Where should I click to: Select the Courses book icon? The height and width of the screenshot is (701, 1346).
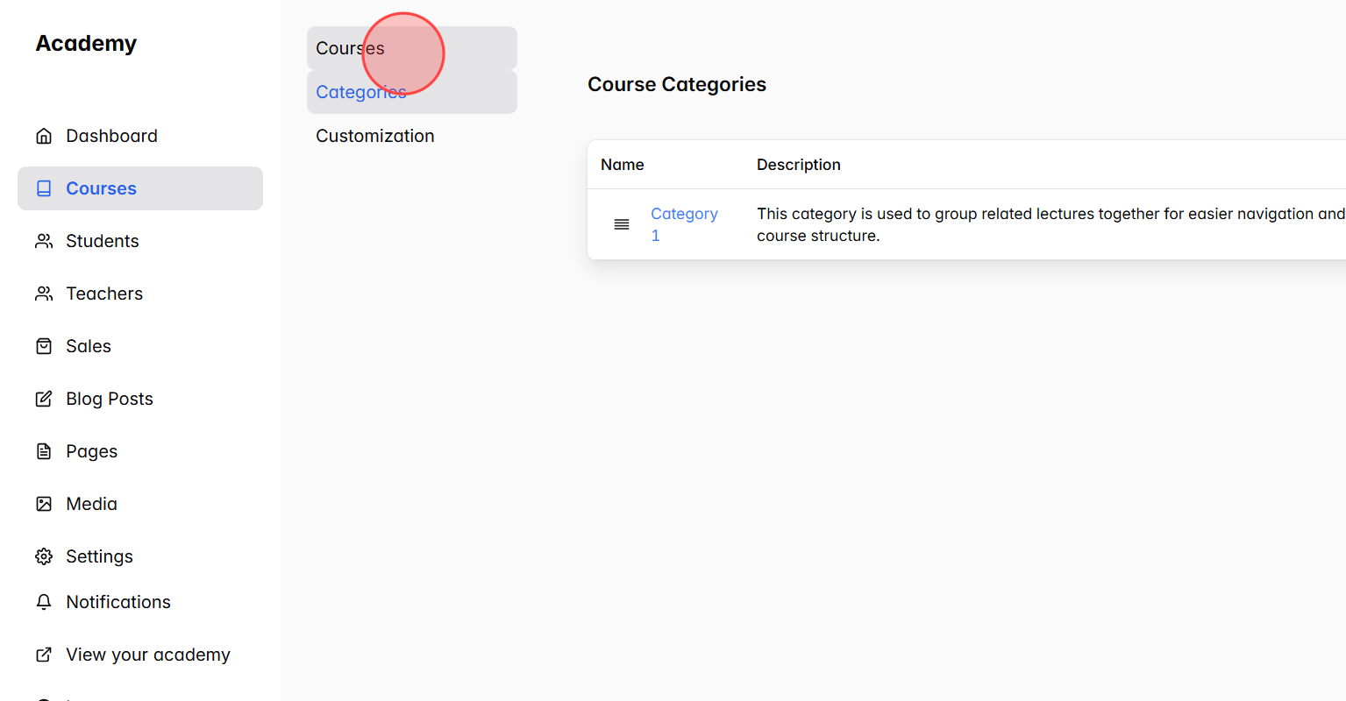pyautogui.click(x=44, y=188)
